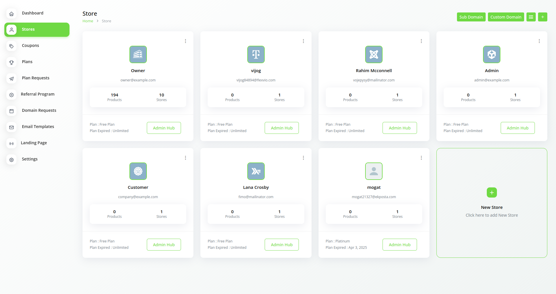
Task: Click Admin Hub on Rahim Mcconnell card
Action: pyautogui.click(x=399, y=128)
